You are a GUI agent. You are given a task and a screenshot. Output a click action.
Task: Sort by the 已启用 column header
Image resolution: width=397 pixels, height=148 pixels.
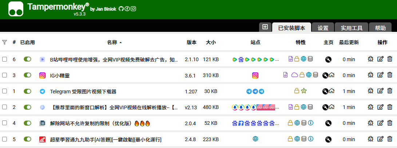tap(27, 42)
